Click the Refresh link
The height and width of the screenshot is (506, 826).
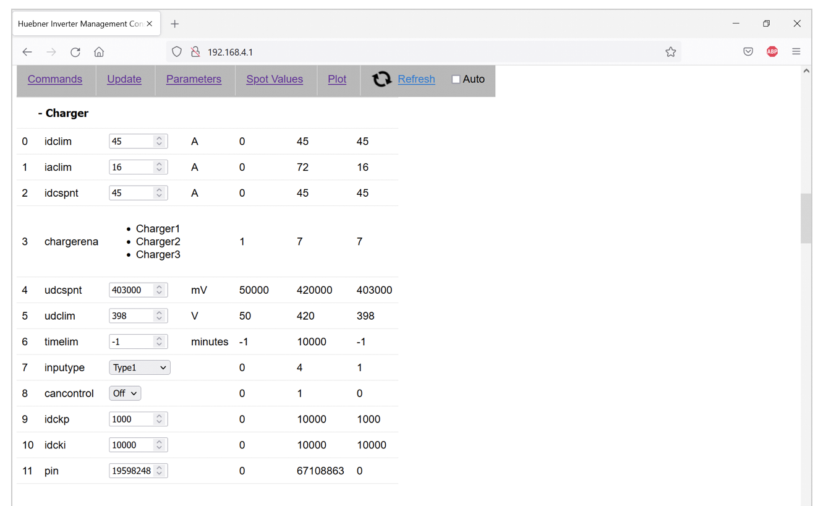416,79
